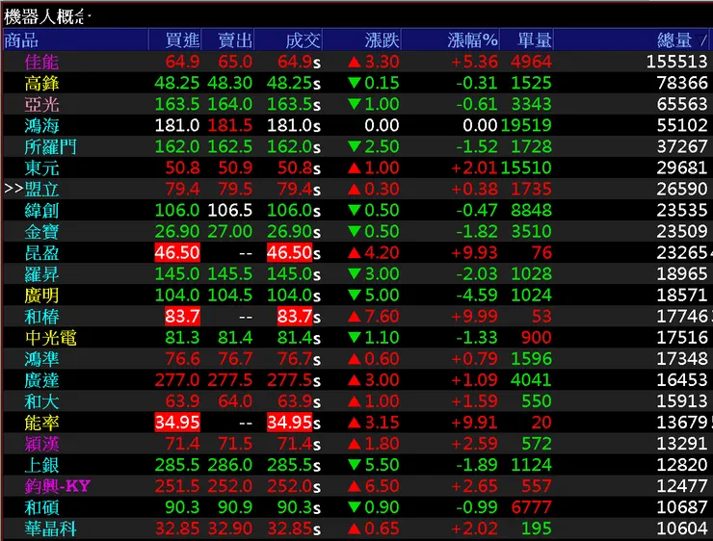Click 高鋒's total volume 78366
The height and width of the screenshot is (541, 713).
coord(682,83)
